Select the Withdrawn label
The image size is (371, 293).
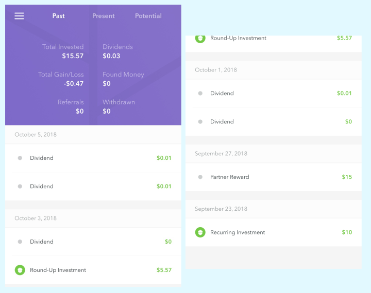coord(119,102)
